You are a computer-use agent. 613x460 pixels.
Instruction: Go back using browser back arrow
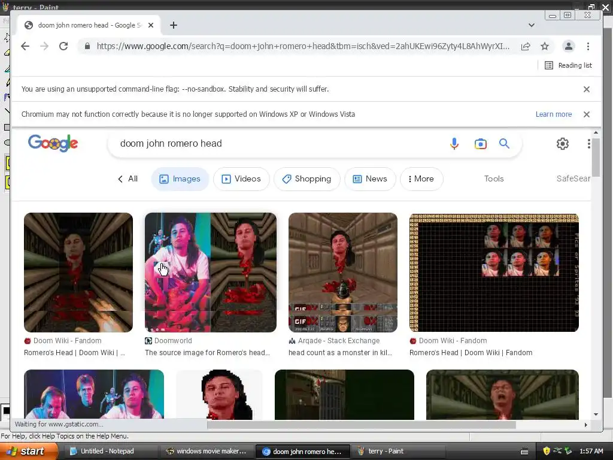[25, 46]
